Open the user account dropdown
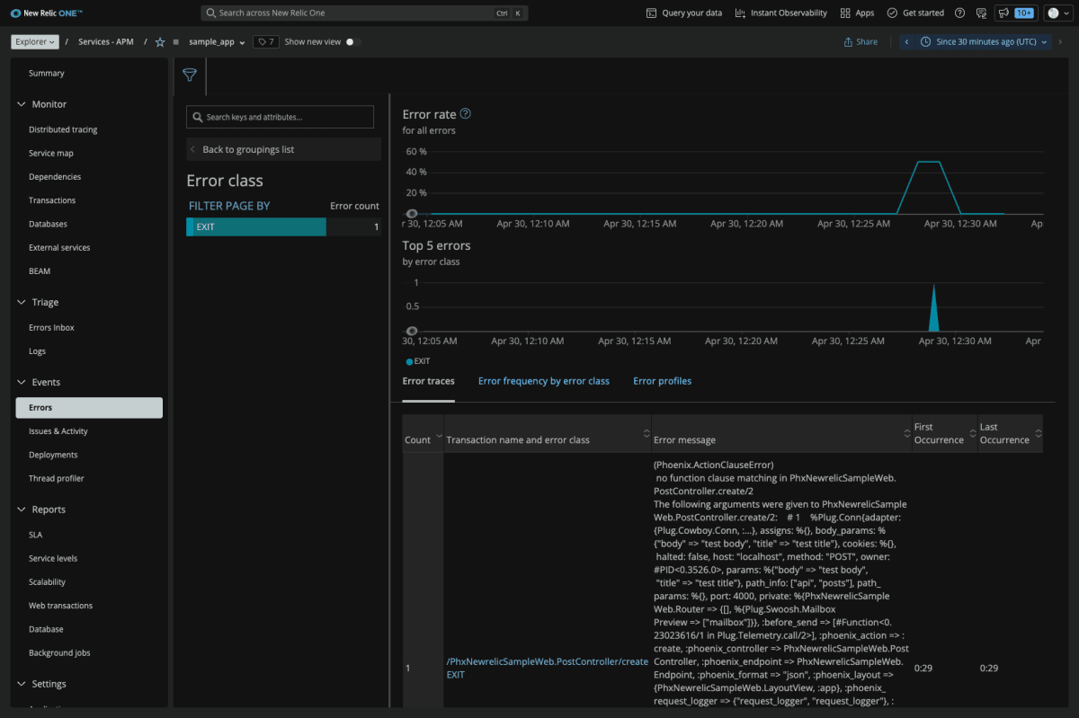This screenshot has width=1079, height=718. (1057, 13)
